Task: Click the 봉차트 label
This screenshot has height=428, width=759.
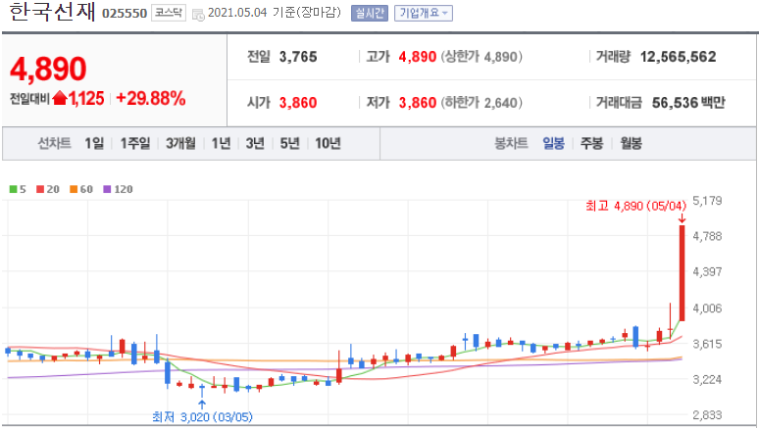Action: [x=511, y=143]
